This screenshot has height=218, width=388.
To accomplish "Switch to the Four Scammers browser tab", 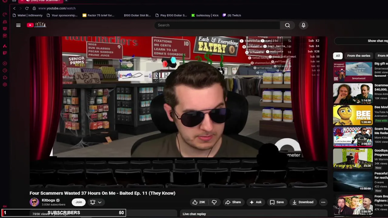I will tap(40, 1).
